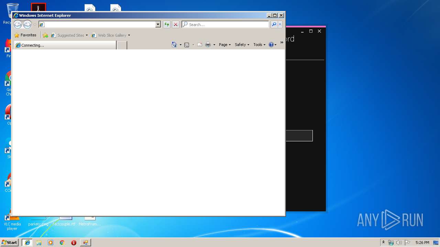Close the dark background window

(319, 31)
